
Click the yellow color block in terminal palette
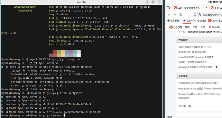pyautogui.click(x=63, y=53)
